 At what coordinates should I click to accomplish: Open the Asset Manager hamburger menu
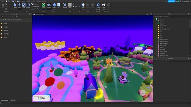[3, 17]
